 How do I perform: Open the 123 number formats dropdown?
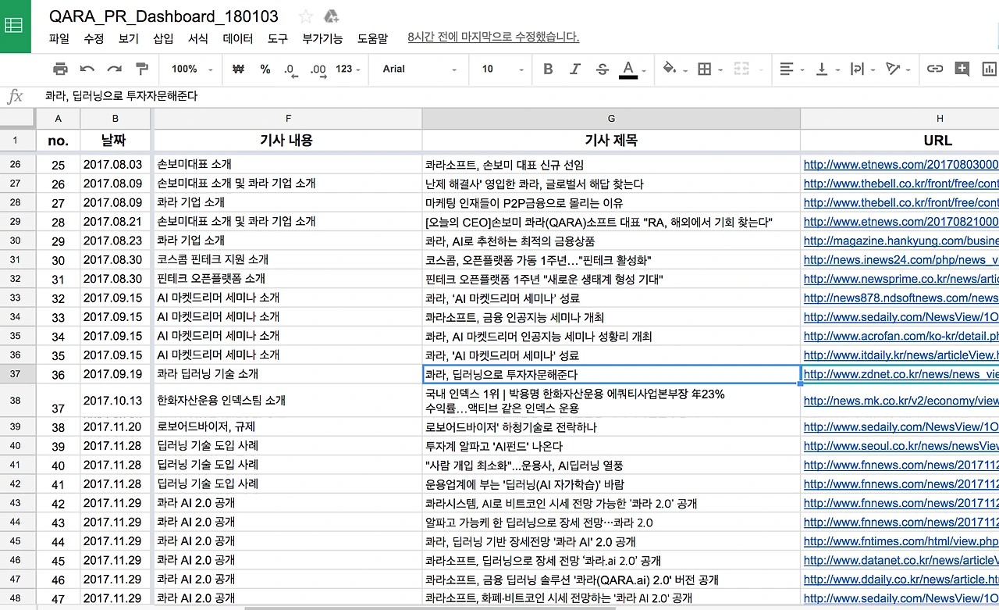click(347, 69)
